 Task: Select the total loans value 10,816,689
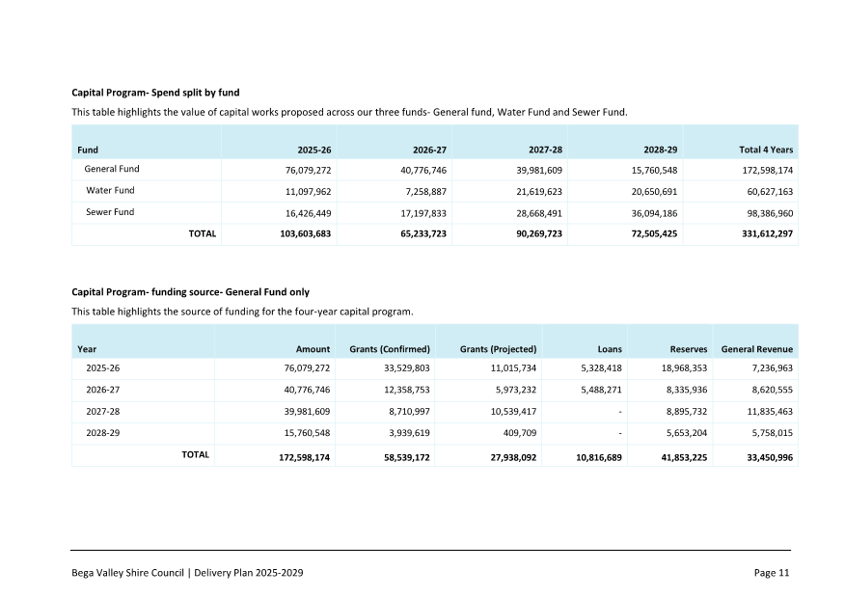(593, 457)
